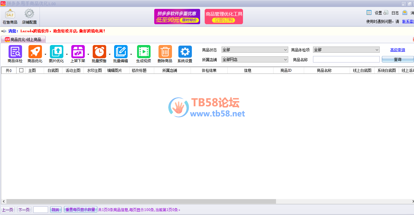
Task: Launch the 批量编辑 batch edit icon
Action: point(121,52)
